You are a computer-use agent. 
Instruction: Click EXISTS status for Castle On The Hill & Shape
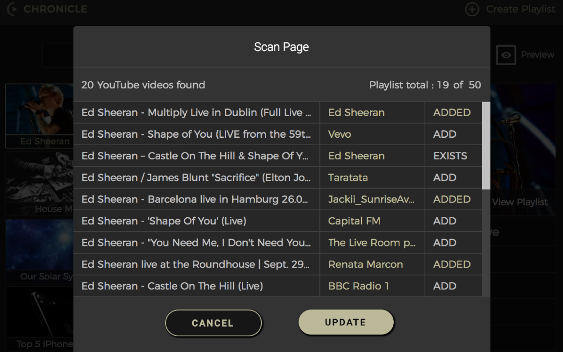(450, 156)
